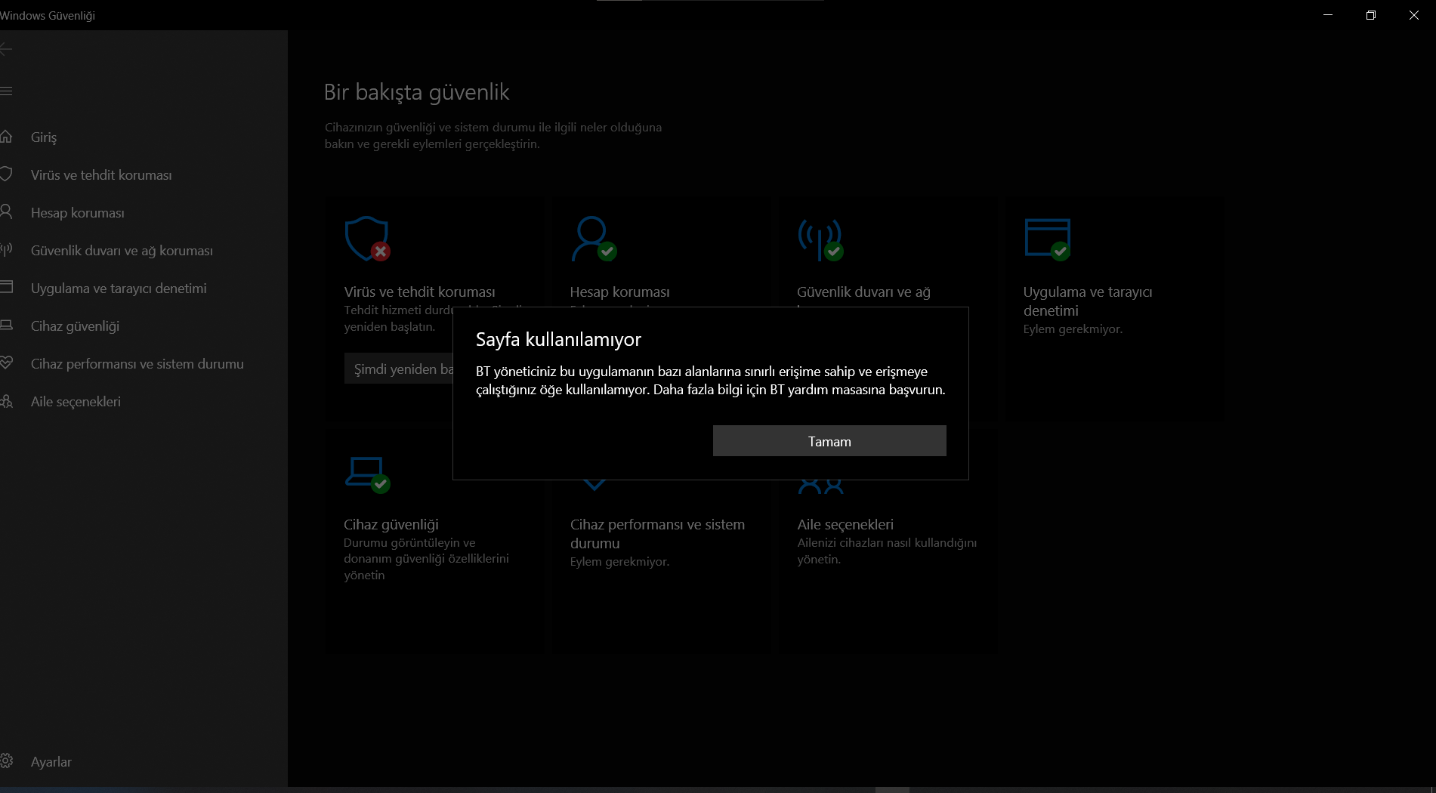
Task: Click the Cihazınızın güvenliği description under the heading
Action: pyautogui.click(x=493, y=136)
